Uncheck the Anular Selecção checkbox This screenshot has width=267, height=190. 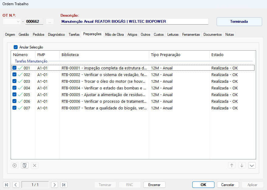coord(16,47)
